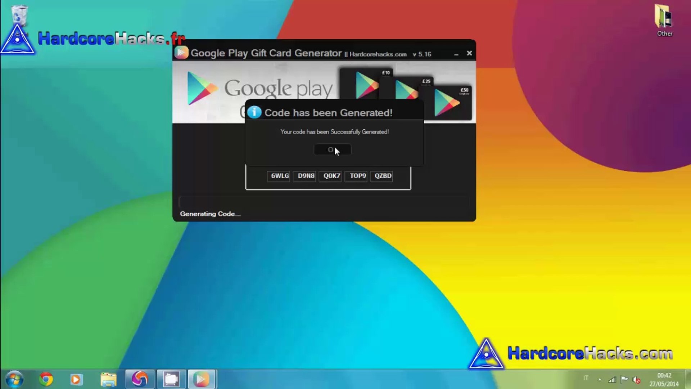Select the screen recorder taskbar icon
691x389 pixels.
(x=171, y=379)
